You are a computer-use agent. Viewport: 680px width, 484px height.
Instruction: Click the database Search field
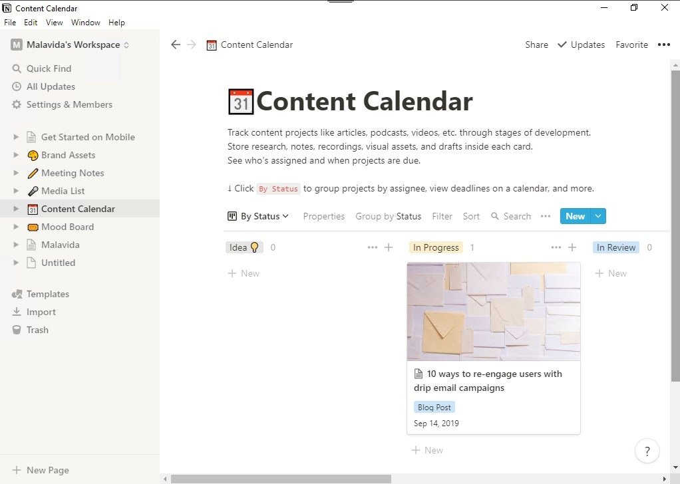pos(511,216)
